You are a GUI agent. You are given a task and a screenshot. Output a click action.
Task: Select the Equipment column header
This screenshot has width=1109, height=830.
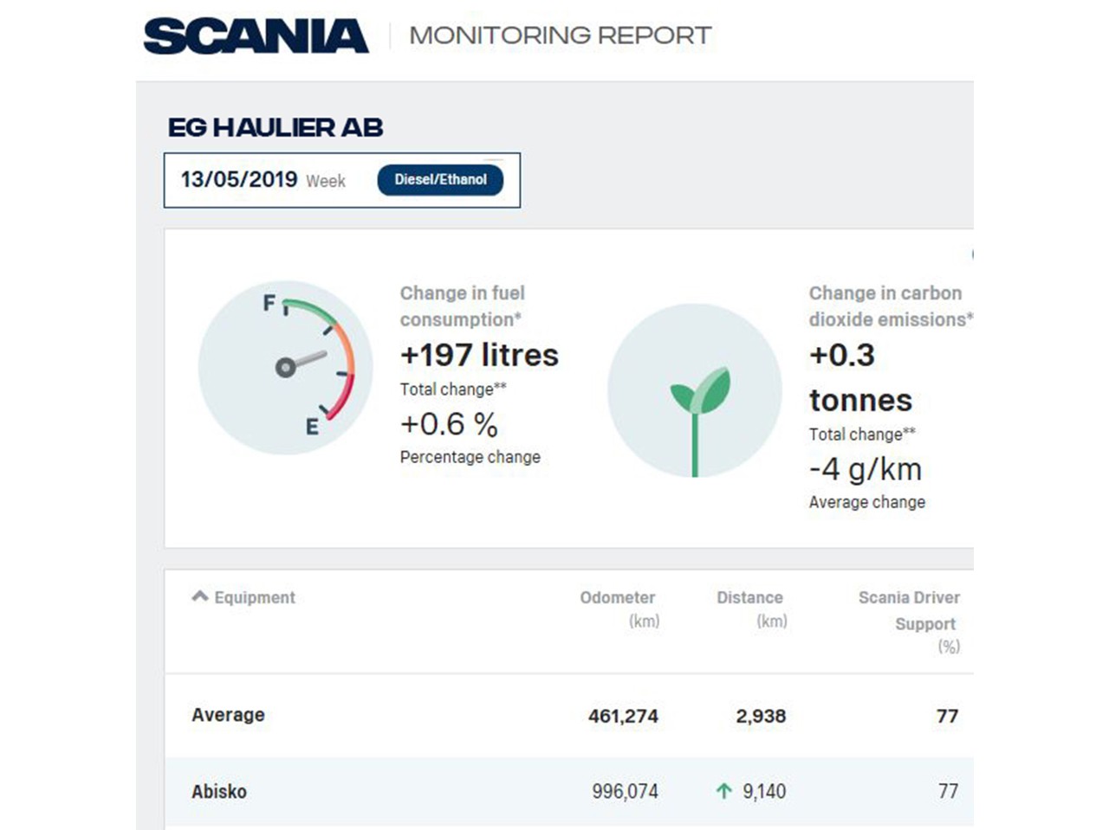pos(255,598)
